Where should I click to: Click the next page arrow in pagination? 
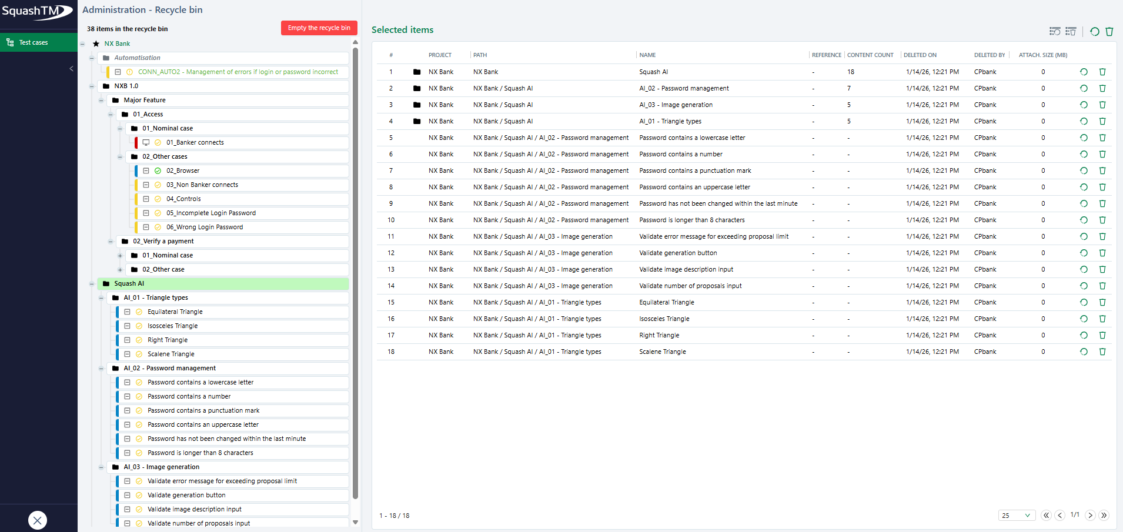click(1090, 515)
